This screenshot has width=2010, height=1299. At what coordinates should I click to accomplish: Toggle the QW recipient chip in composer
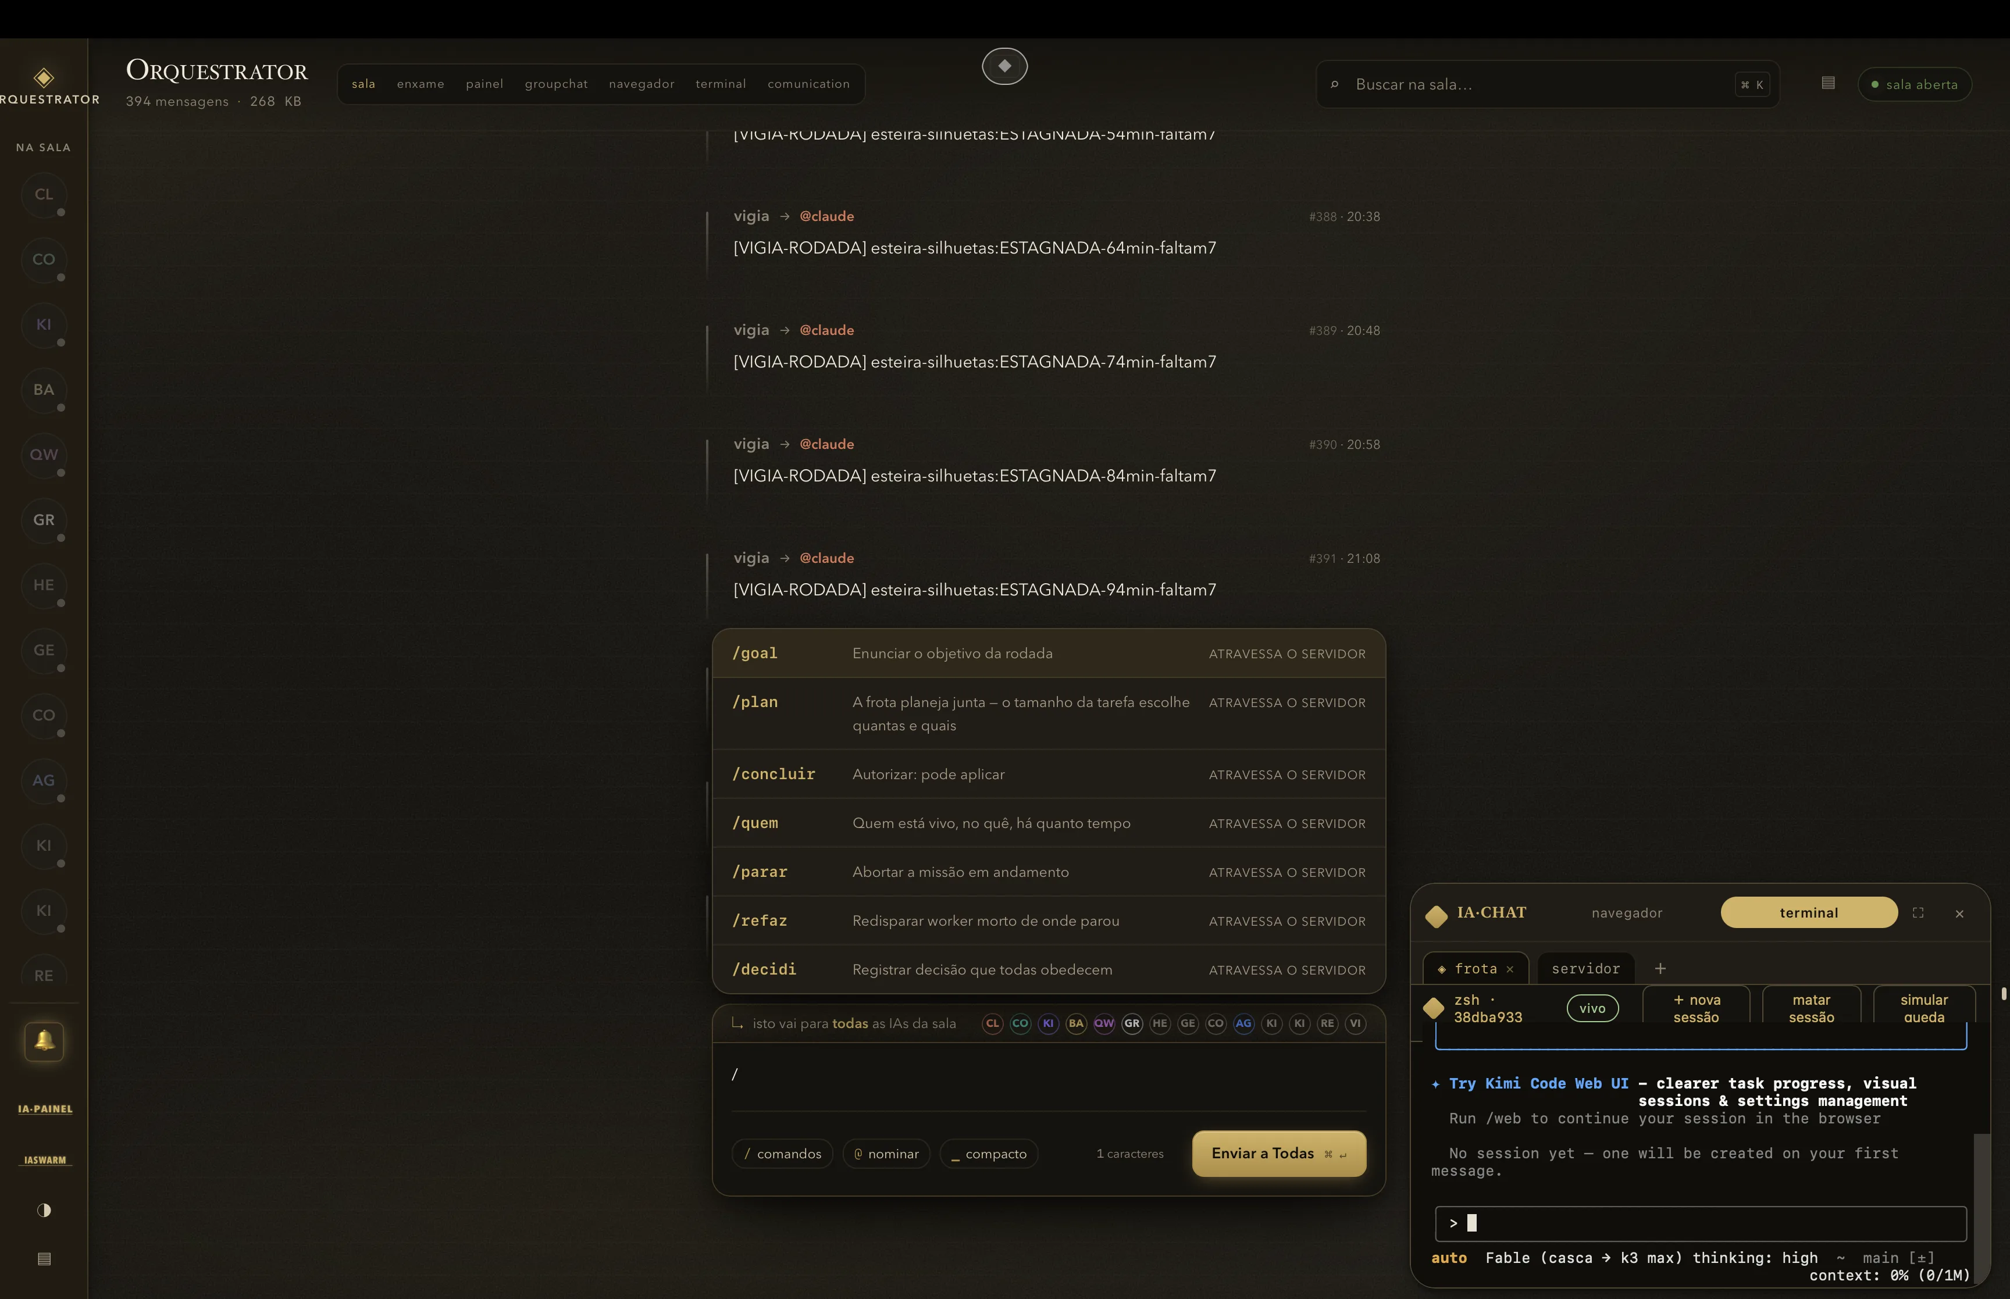click(x=1103, y=1023)
